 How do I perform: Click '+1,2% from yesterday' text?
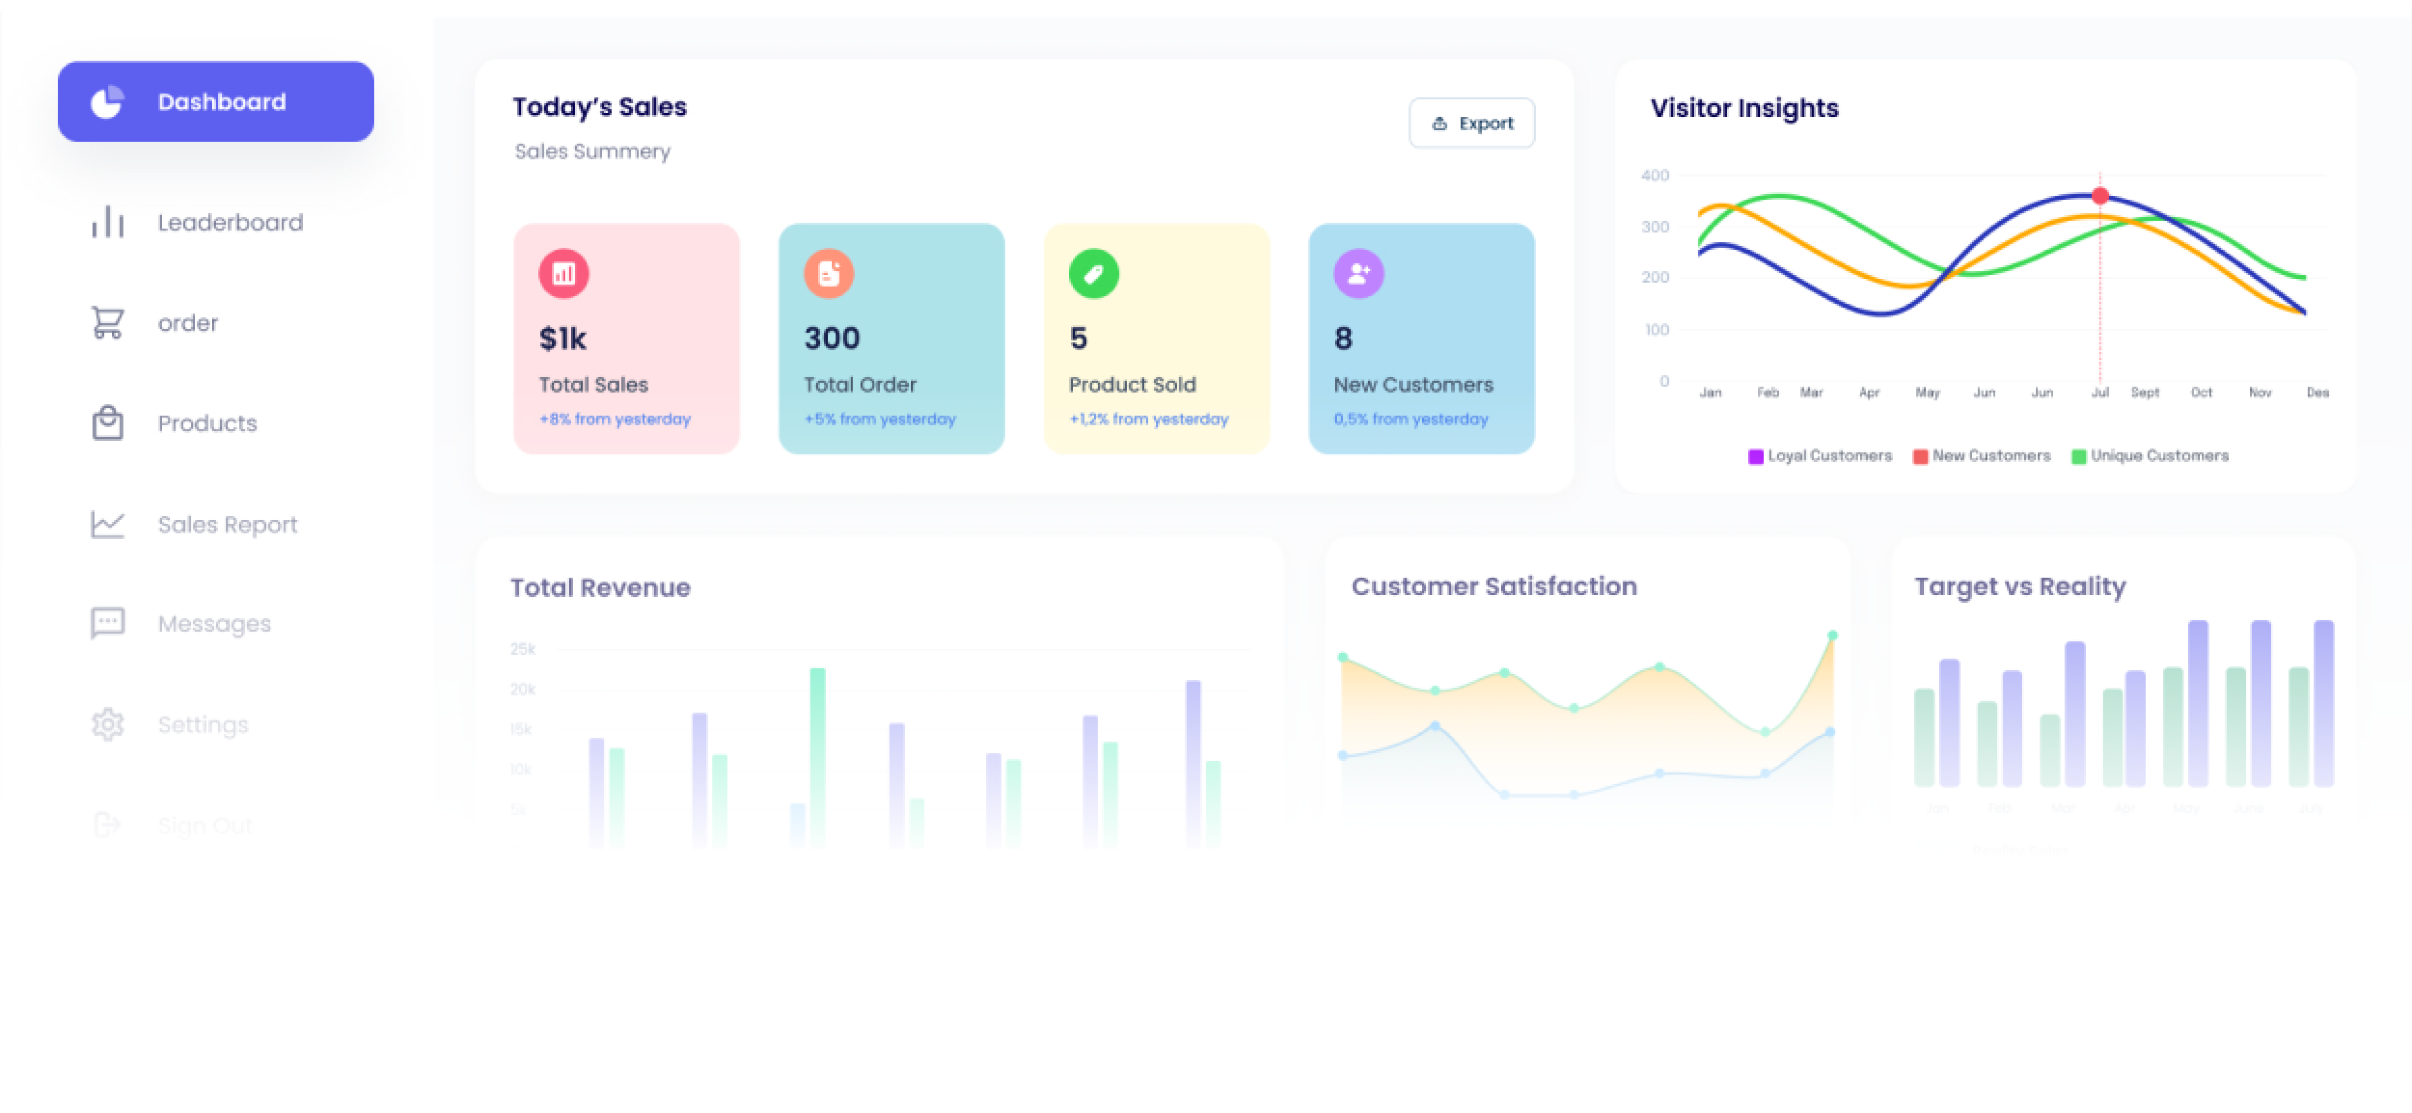coord(1148,419)
